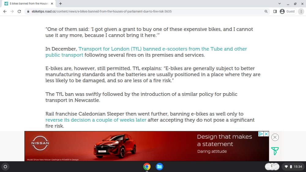Viewport: 306px width, 172px height.
Task: Click the 'transport in Newcastle' text
Action: coord(73,100)
